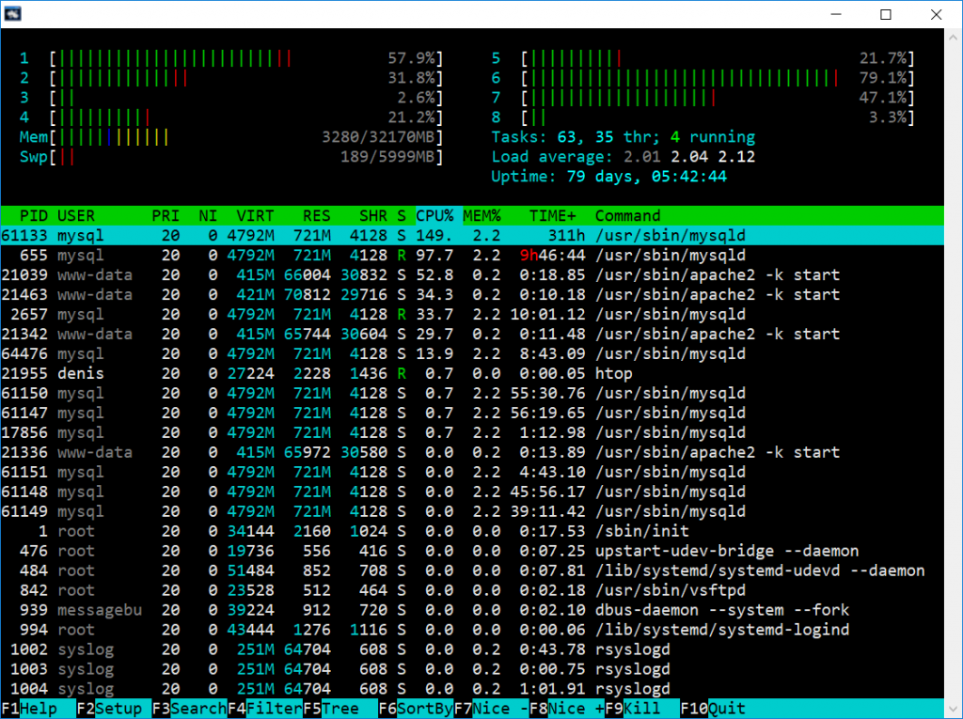
Task: Select mysqld process PID 61147
Action: (472, 413)
